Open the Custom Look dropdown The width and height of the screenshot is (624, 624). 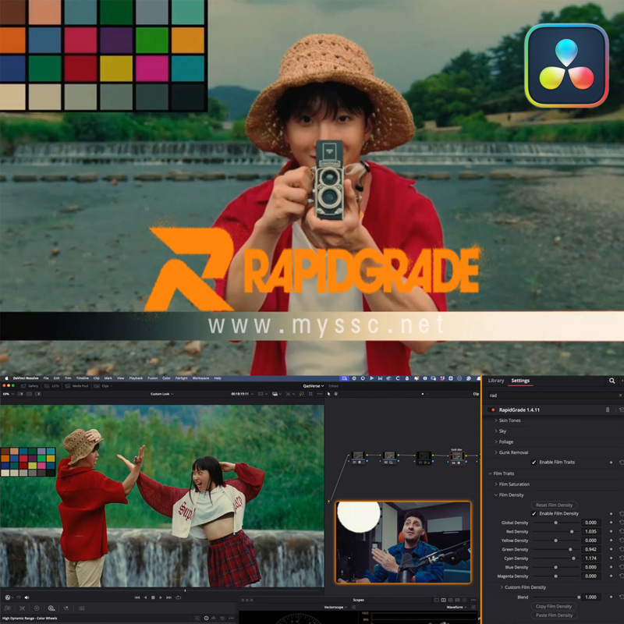pyautogui.click(x=162, y=394)
